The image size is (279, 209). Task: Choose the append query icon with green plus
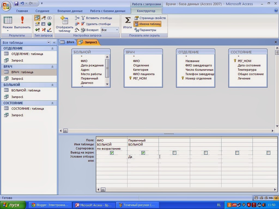[x=37, y=30]
